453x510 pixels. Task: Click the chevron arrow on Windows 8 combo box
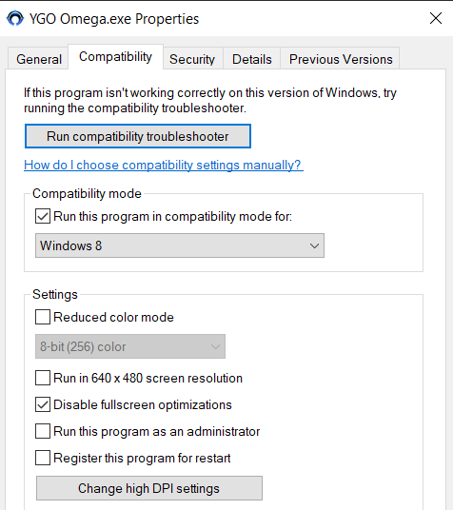click(314, 245)
